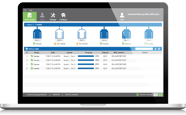Screen dimensions: 186x115
Task: Open the Feedback speech bubble icon
Action: coord(63,15)
